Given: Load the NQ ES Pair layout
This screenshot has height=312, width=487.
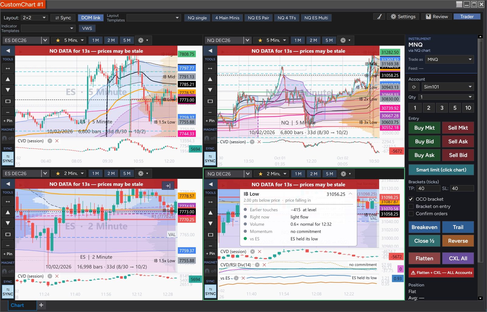Looking at the screenshot, I should [x=258, y=18].
